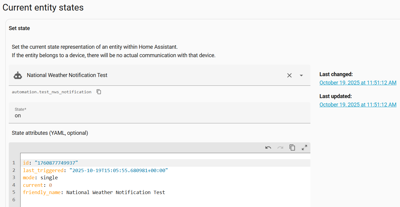Viewport: 400px width, 207px height.
Task: Click the automation.test_nws_notification entity ID text
Action: [52, 92]
